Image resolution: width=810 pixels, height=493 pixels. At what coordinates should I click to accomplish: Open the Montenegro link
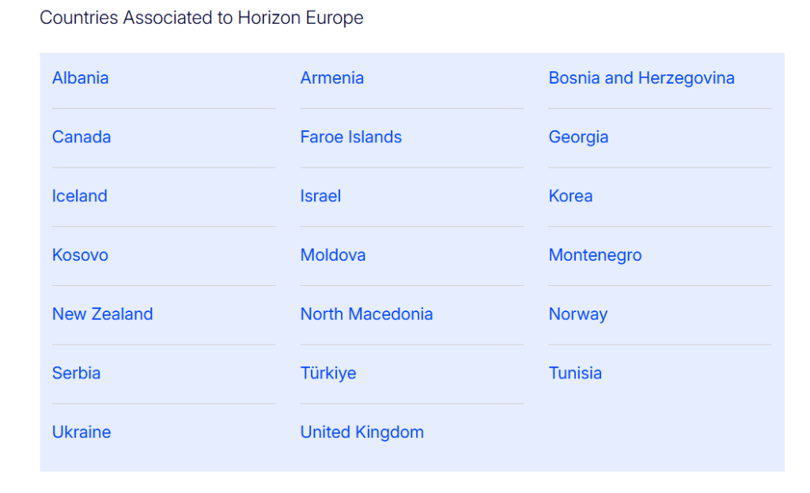(x=595, y=255)
